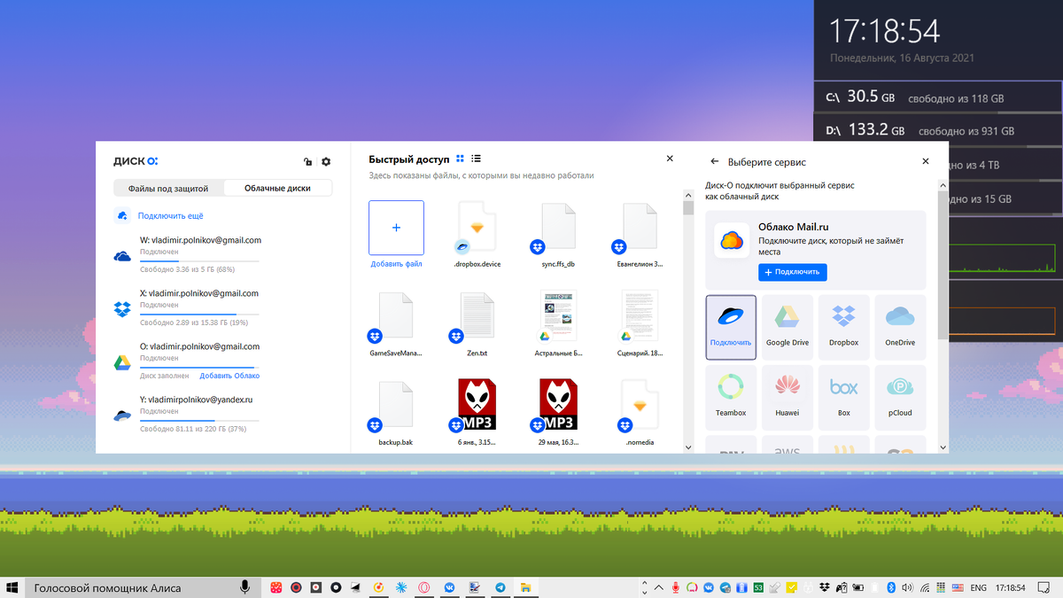Image resolution: width=1063 pixels, height=598 pixels.
Task: Click Диск заполнен status text
Action: tap(164, 376)
